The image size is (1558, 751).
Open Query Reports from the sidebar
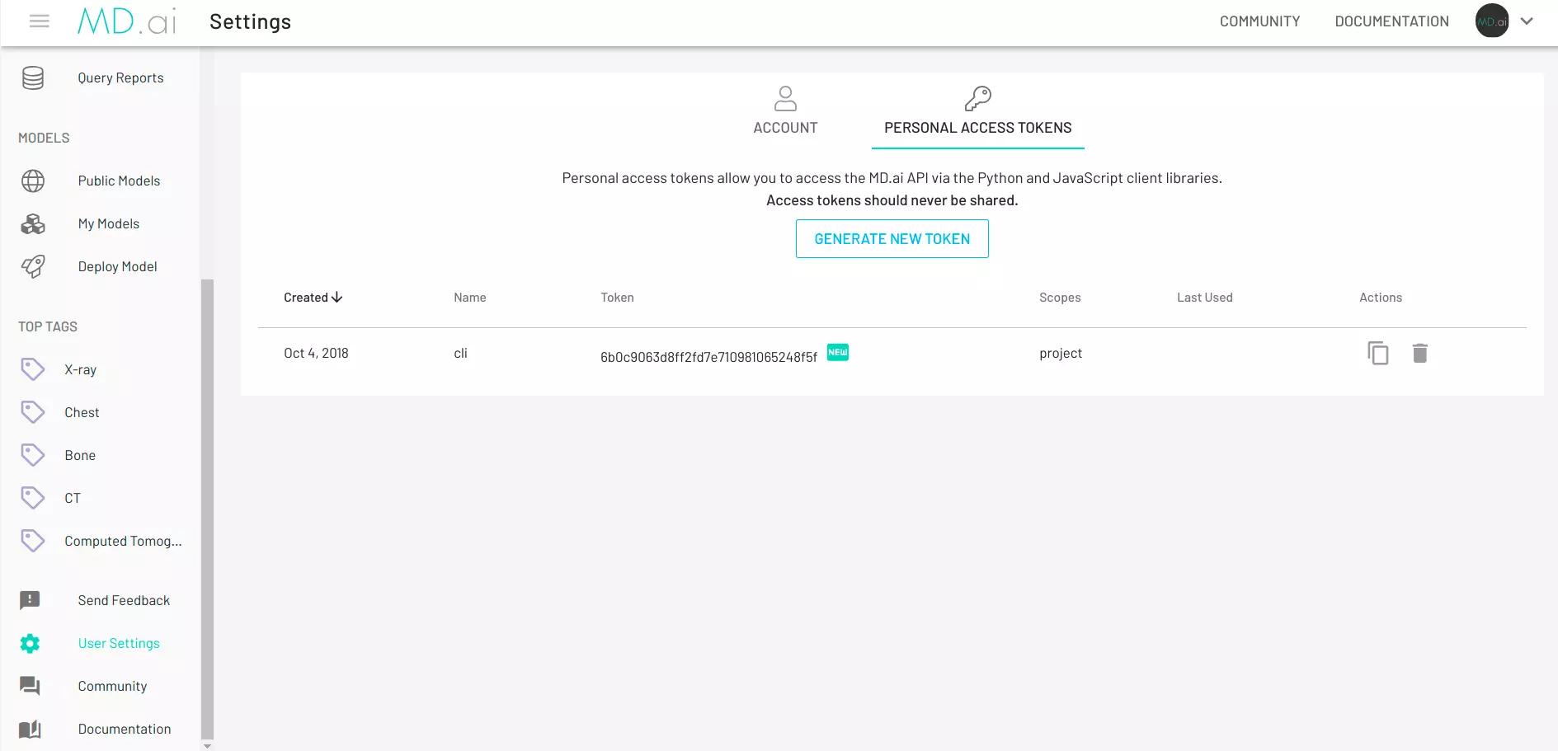click(x=120, y=77)
